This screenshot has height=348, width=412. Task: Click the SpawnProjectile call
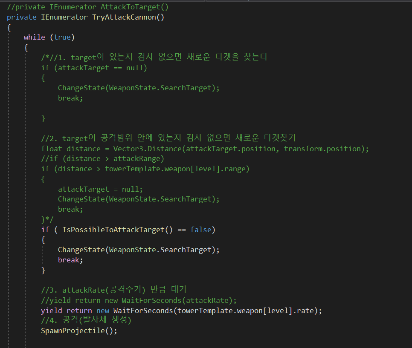(x=79, y=331)
